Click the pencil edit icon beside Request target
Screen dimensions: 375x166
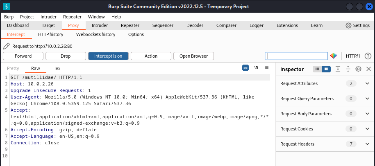tap(7, 46)
